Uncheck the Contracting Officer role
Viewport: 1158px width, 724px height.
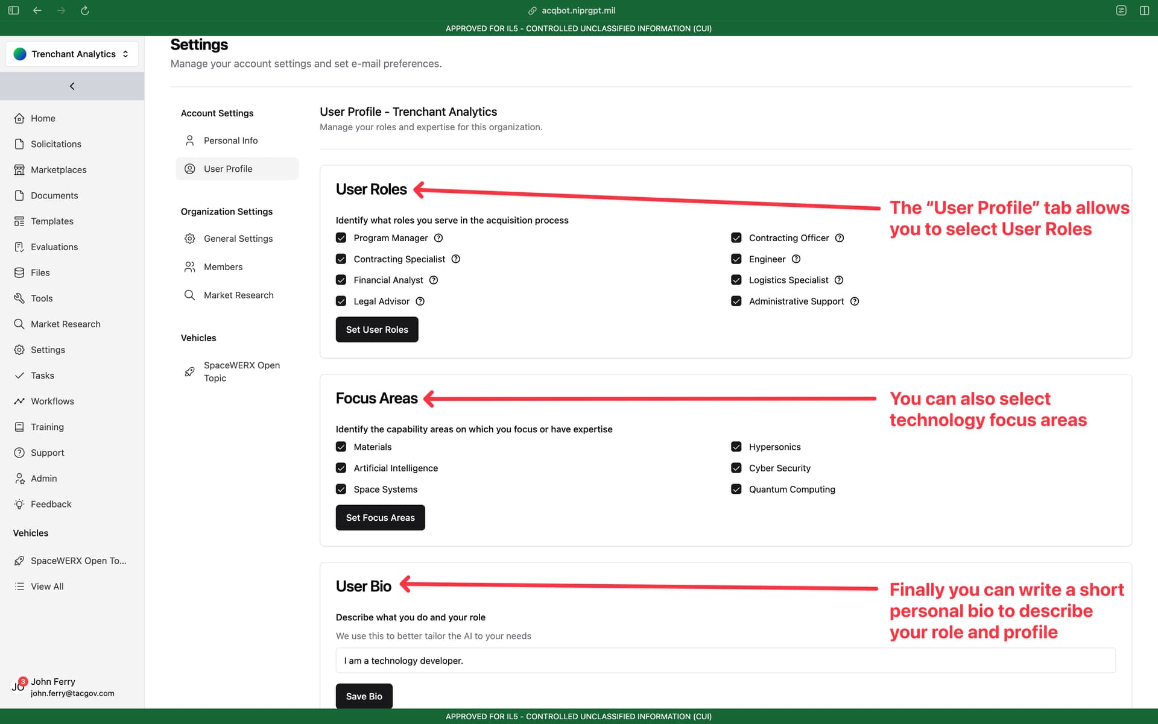(x=736, y=238)
